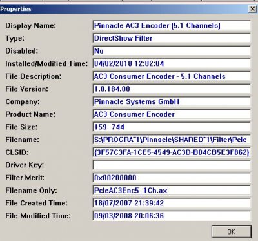Click the 'Type:' label

click(x=15, y=38)
